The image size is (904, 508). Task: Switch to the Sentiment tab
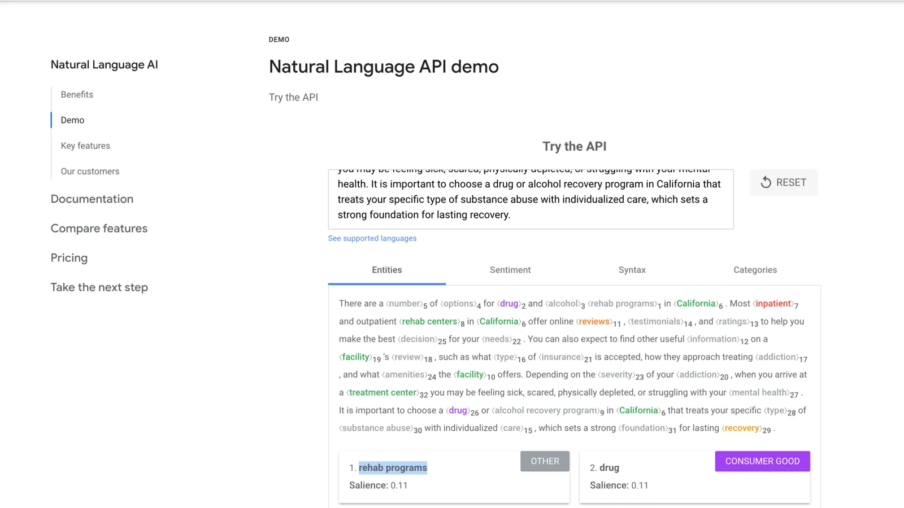[510, 270]
